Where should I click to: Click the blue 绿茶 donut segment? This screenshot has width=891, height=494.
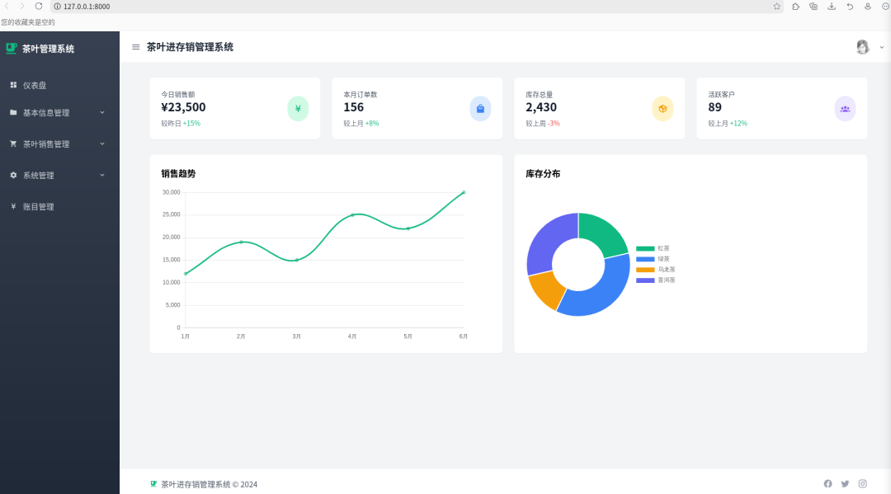tap(602, 296)
